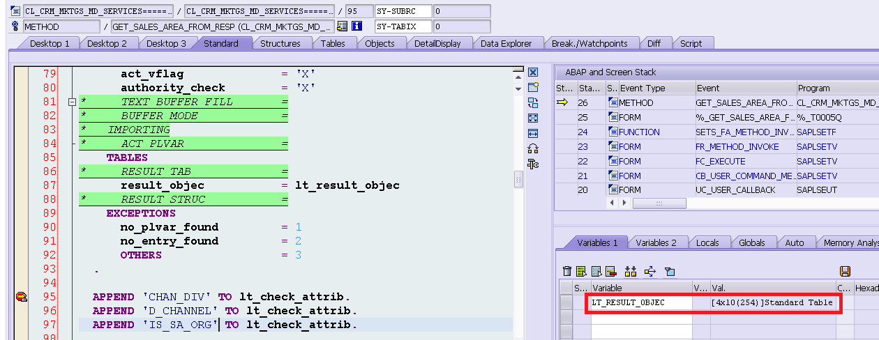
Task: Click the information icon next to the method name
Action: click(x=357, y=26)
